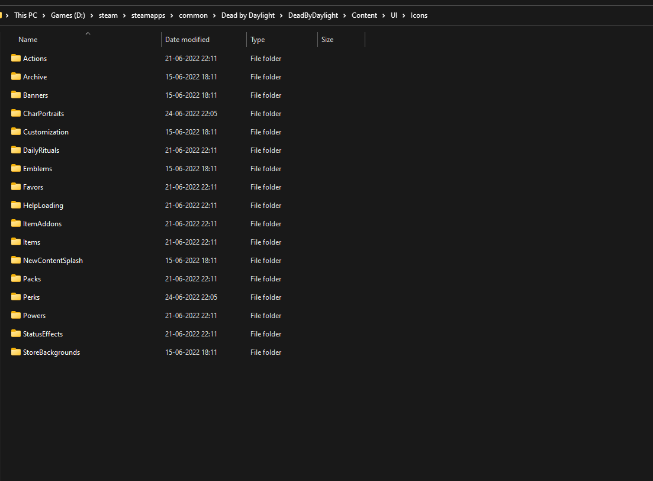Image resolution: width=653 pixels, height=481 pixels.
Task: Select the StoreBackgrounds folder name
Action: pos(52,352)
